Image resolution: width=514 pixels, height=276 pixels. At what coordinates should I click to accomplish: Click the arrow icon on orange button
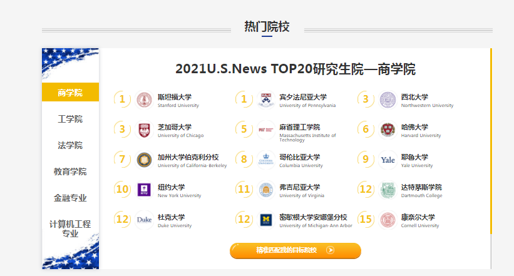click(x=331, y=250)
